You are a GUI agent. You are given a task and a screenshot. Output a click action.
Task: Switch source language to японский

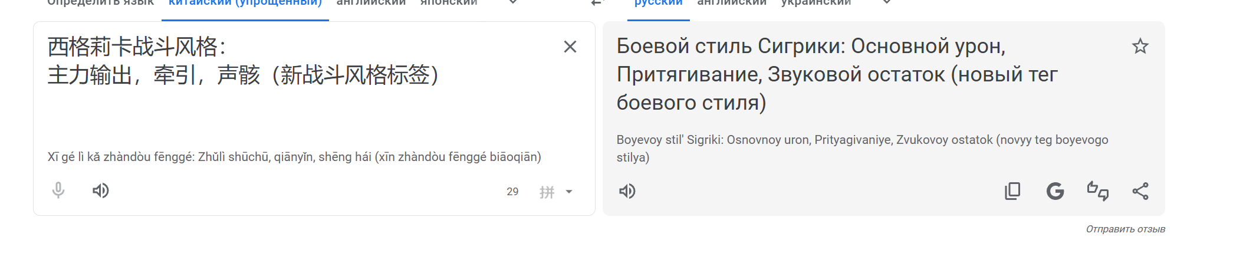(x=449, y=3)
